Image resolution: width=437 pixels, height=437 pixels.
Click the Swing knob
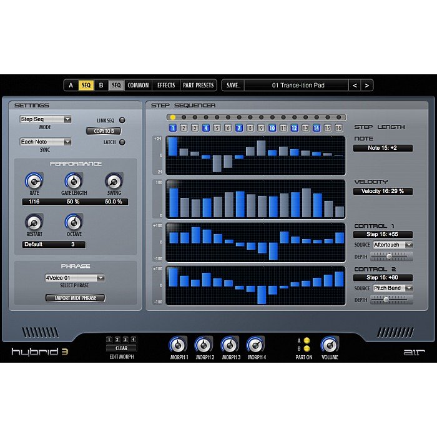coord(113,182)
